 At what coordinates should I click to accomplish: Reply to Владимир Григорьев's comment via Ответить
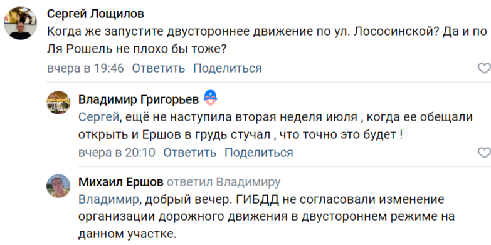[x=190, y=152]
